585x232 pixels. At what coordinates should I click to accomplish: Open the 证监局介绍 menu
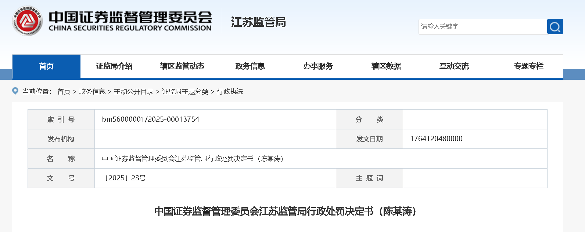(114, 66)
